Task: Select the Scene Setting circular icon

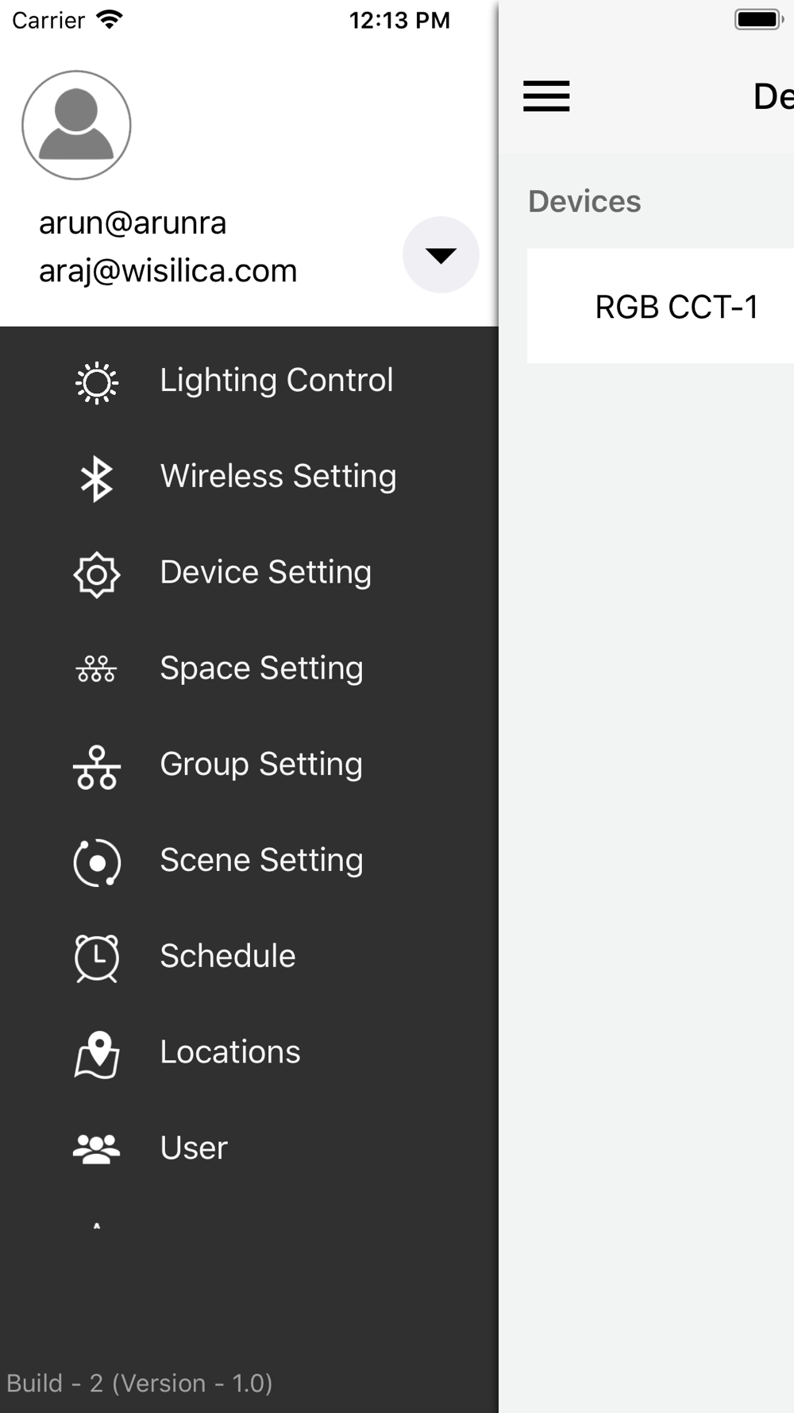Action: tap(97, 862)
